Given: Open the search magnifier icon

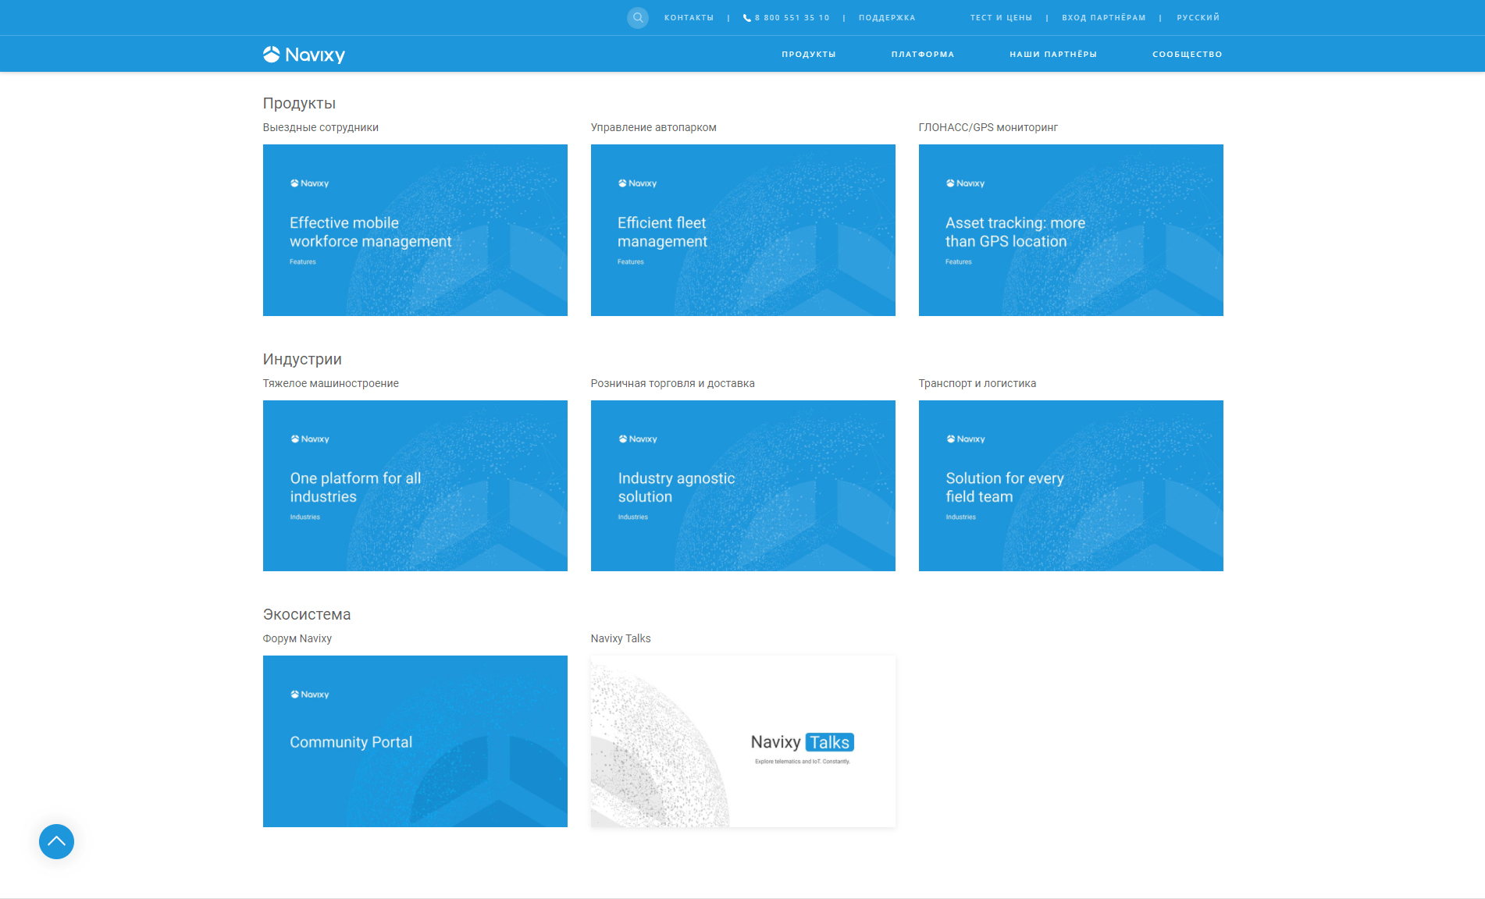Looking at the screenshot, I should 638,17.
